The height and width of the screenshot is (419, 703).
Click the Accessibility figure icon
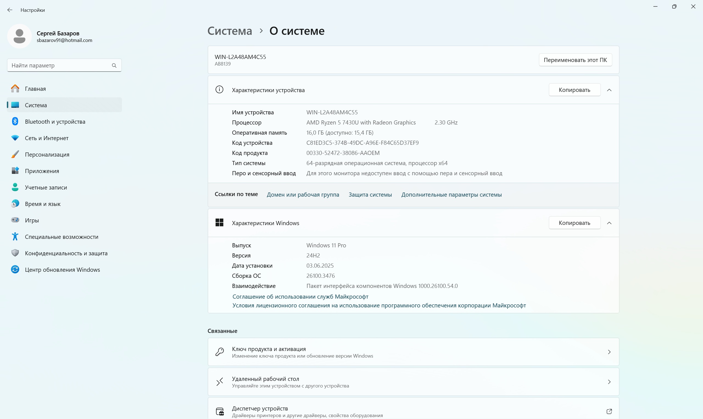click(x=15, y=237)
